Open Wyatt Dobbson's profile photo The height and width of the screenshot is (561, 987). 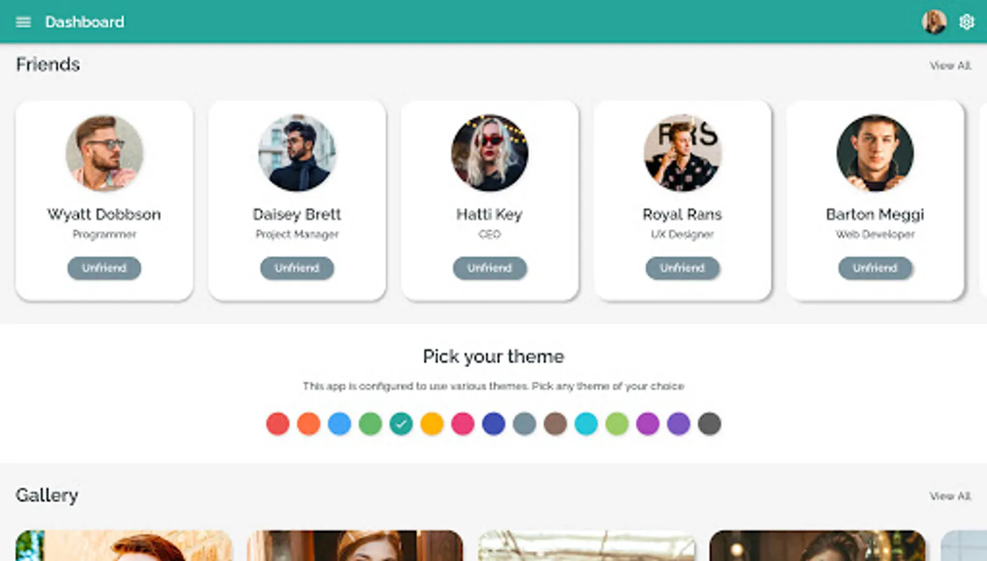click(104, 153)
